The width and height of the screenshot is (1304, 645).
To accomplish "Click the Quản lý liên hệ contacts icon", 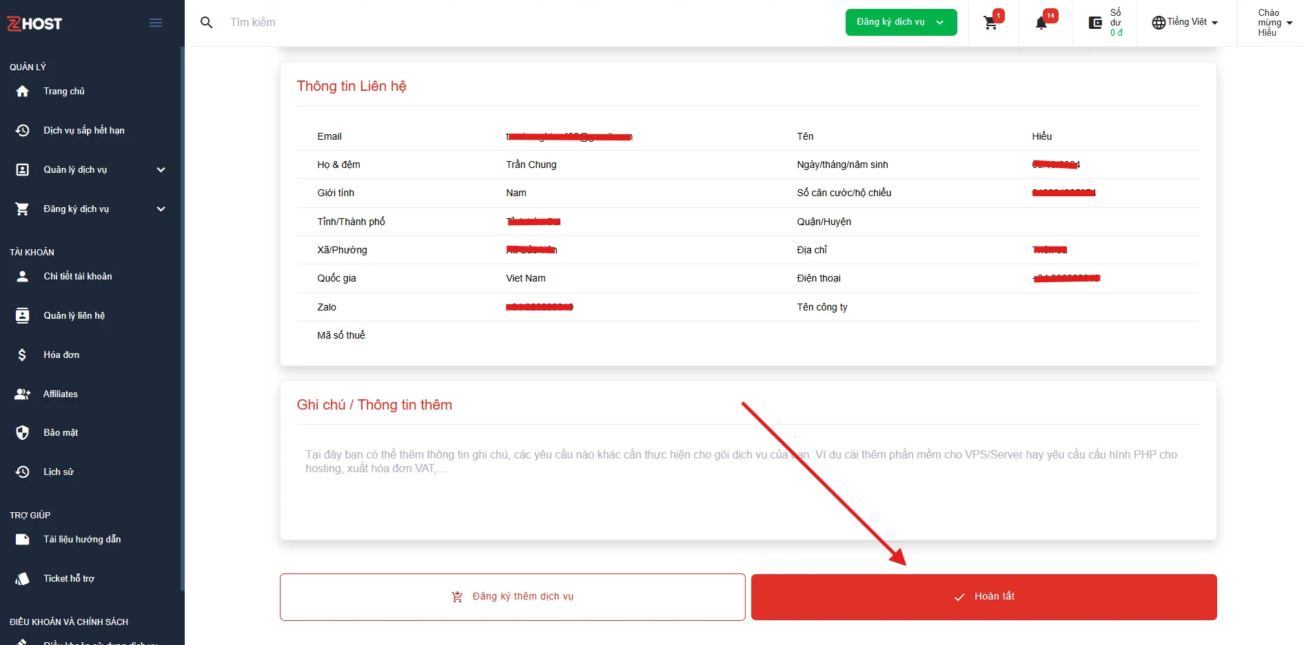I will (x=23, y=315).
